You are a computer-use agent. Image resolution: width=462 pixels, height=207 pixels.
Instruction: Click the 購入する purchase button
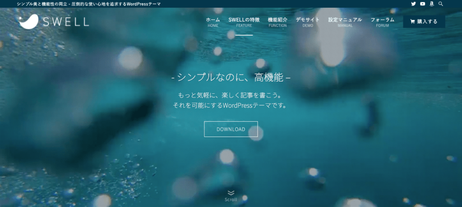click(424, 22)
